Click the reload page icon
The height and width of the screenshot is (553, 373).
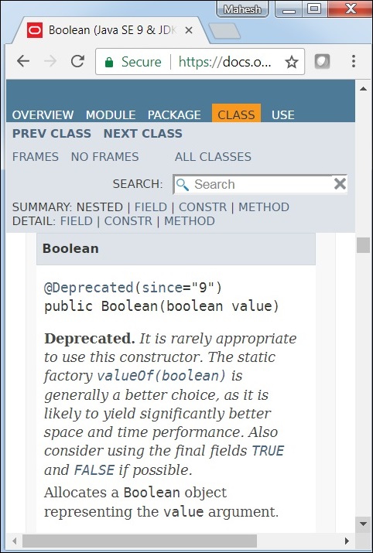77,61
